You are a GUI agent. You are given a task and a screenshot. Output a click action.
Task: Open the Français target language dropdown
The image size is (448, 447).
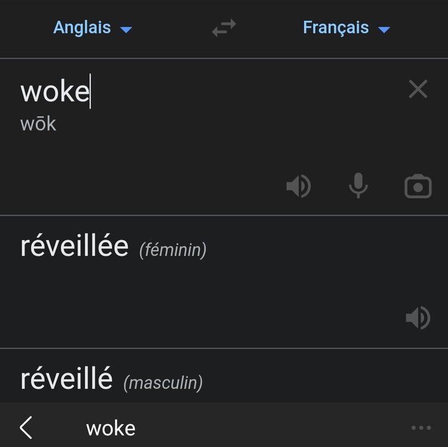(x=346, y=28)
